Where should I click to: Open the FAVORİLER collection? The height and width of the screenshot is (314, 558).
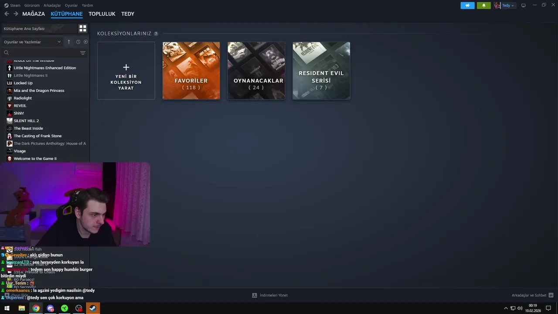191,71
